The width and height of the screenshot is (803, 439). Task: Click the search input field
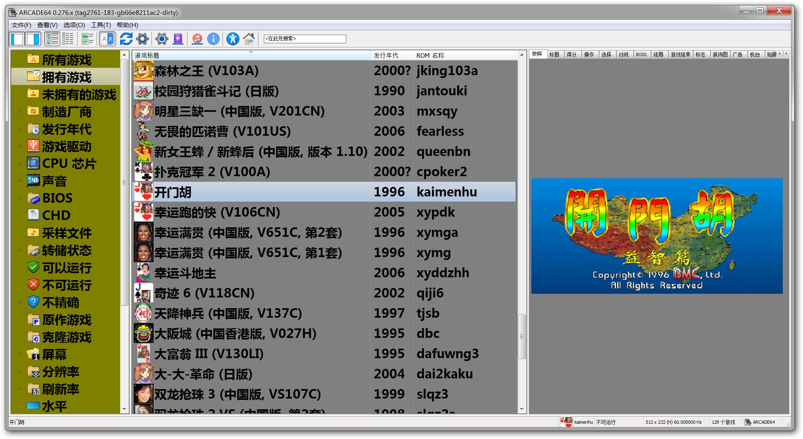coord(305,39)
